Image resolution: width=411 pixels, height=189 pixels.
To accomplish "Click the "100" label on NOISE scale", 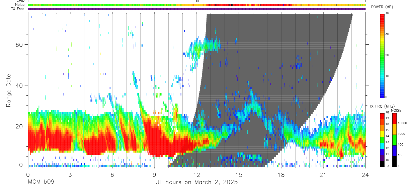I will (401, 144).
